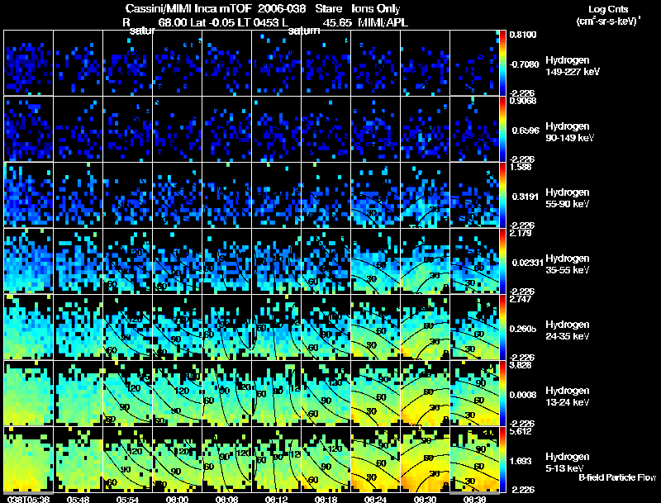
Task: Click the '06:06' time label
Action: [226, 499]
